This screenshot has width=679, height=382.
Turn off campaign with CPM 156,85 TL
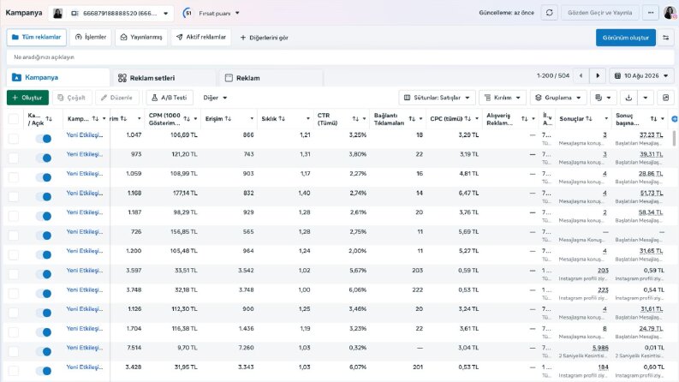coord(44,236)
